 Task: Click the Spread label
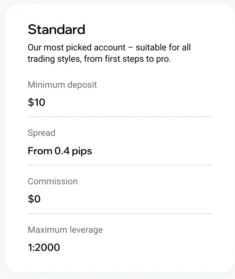click(x=42, y=133)
